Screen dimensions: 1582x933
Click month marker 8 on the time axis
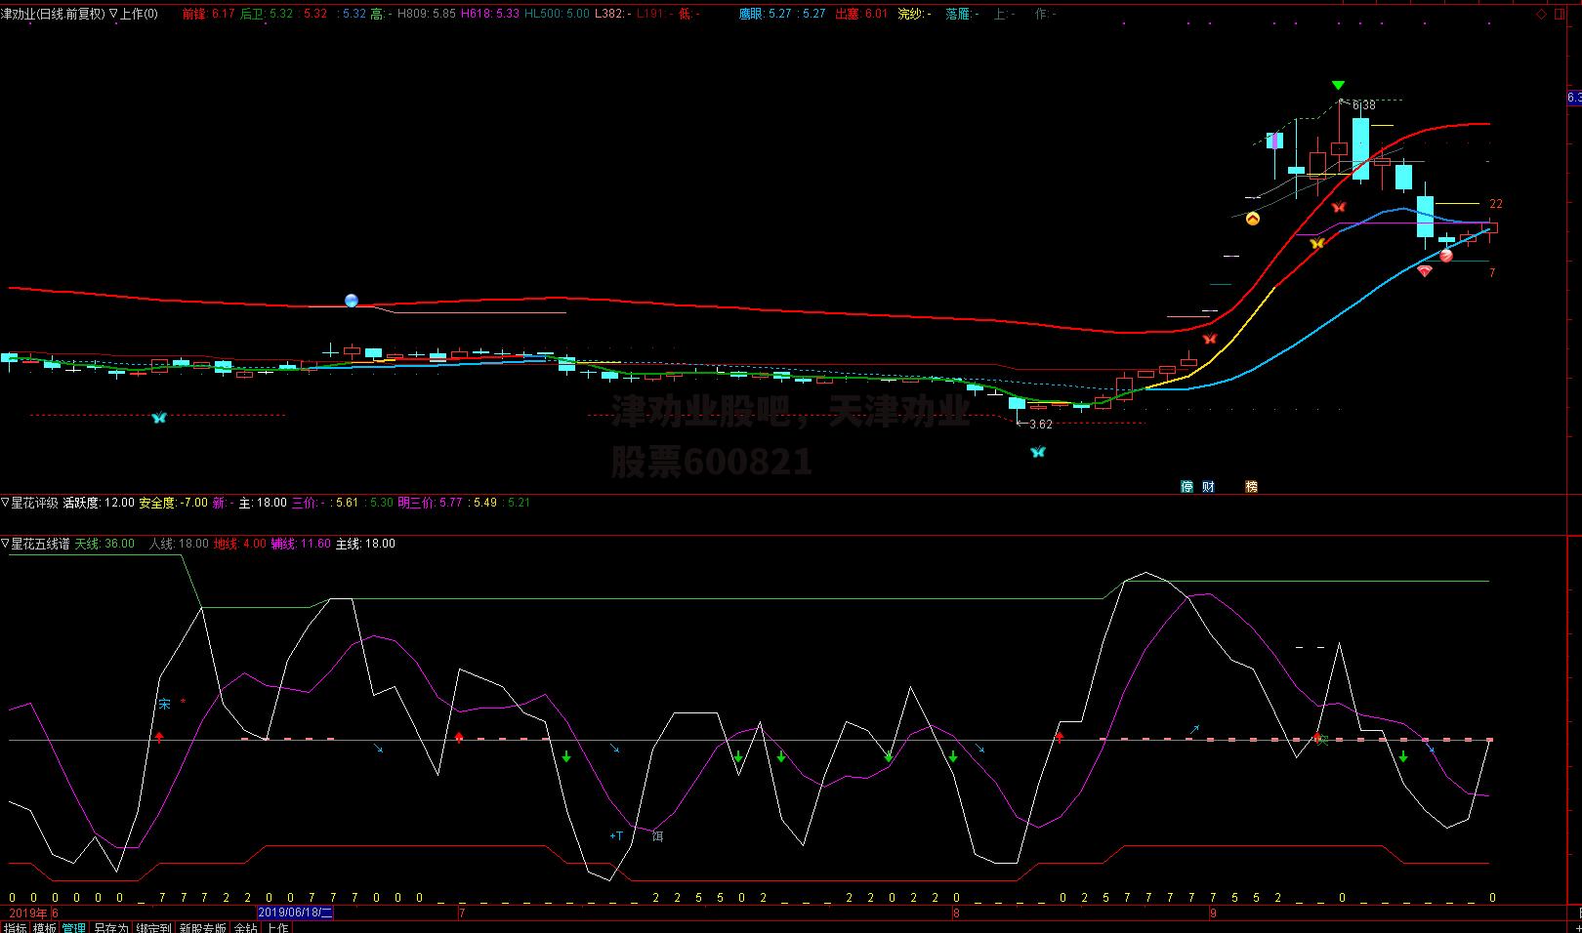tap(956, 913)
